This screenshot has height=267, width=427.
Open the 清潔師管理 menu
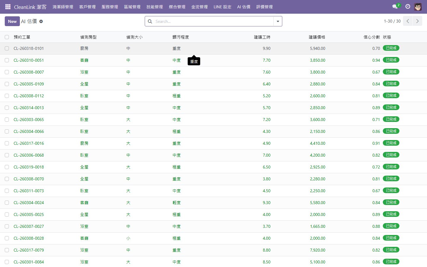tap(63, 7)
